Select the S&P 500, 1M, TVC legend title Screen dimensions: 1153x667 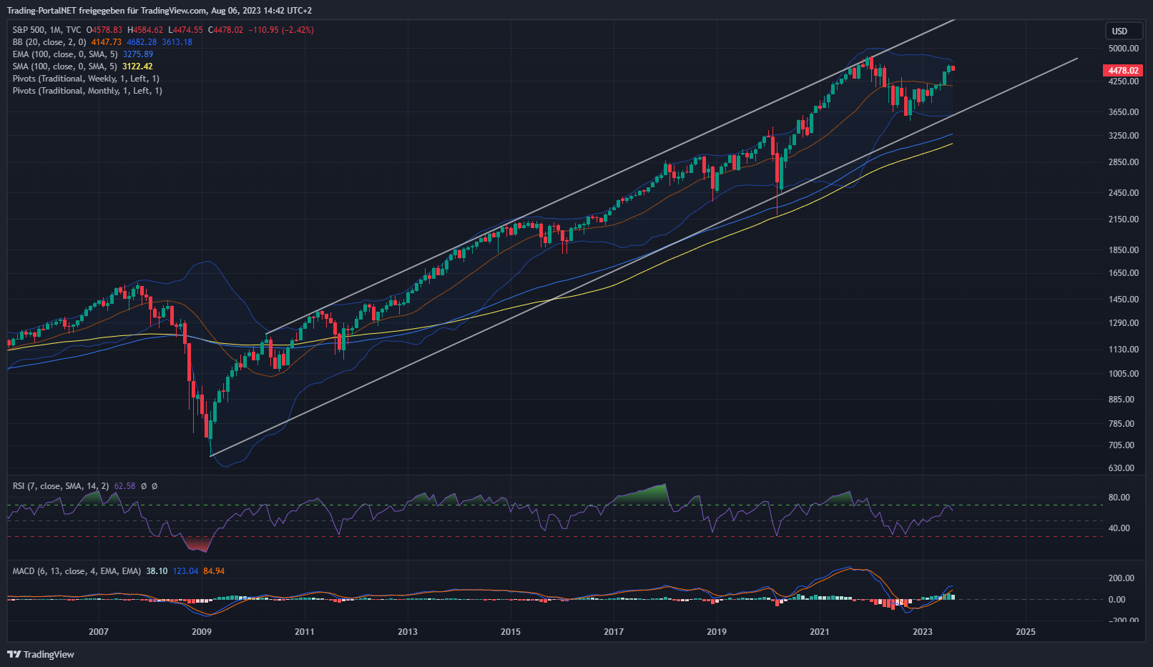46,30
